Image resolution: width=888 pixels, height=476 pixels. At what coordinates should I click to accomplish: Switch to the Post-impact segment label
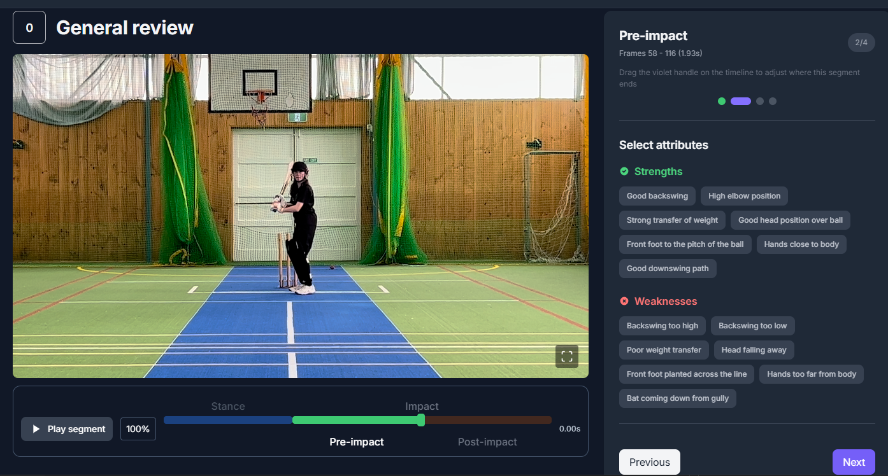click(x=487, y=442)
